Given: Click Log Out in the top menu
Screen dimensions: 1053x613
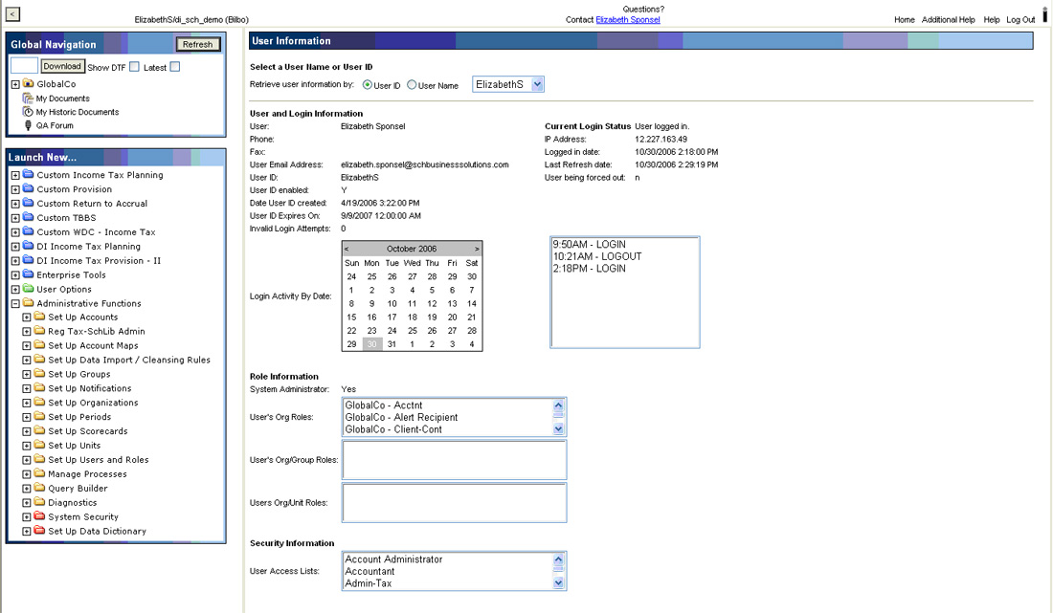Looking at the screenshot, I should coord(1020,19).
